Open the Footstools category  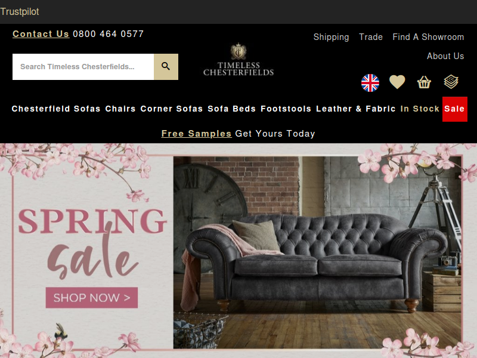coord(286,109)
